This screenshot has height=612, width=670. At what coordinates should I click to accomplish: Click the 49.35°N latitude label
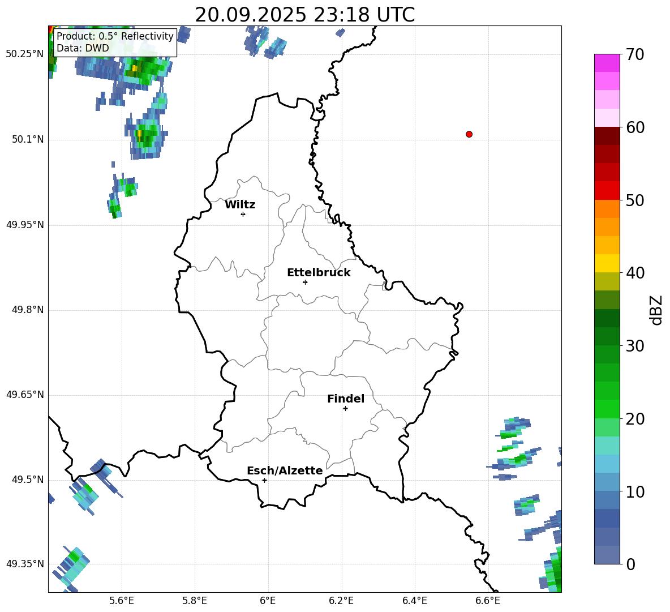point(25,564)
